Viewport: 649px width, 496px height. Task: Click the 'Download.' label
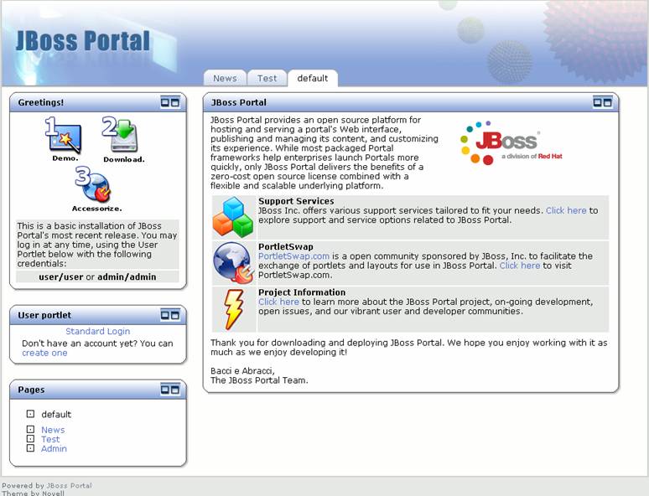[x=124, y=159]
